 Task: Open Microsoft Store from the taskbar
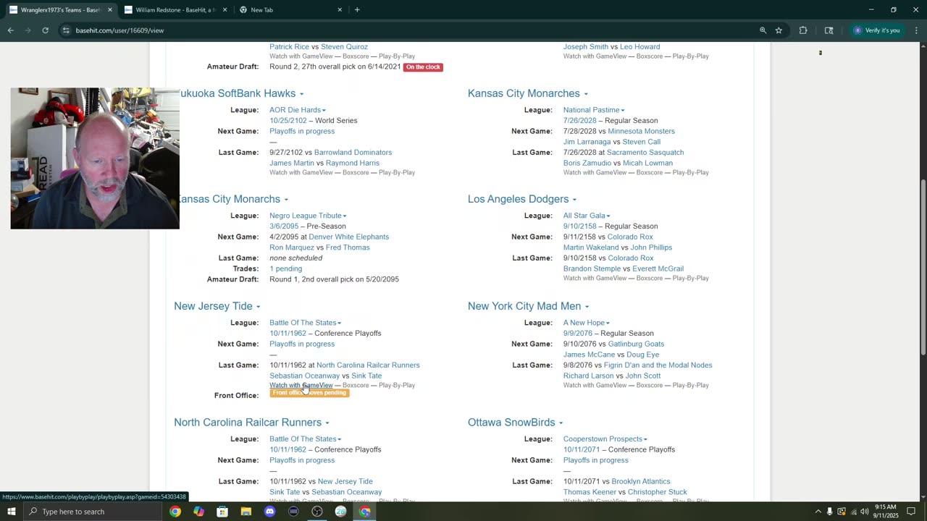point(222,512)
